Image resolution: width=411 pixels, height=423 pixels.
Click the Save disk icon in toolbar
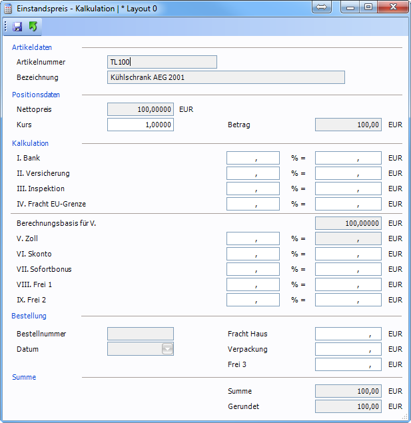(18, 27)
